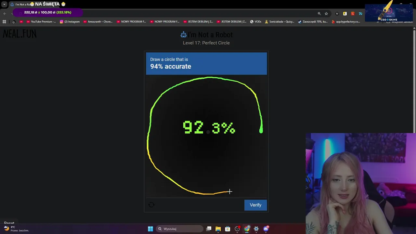Click the 7TV extension icon
This screenshot has width=416, height=234.
pyautogui.click(x=360, y=14)
